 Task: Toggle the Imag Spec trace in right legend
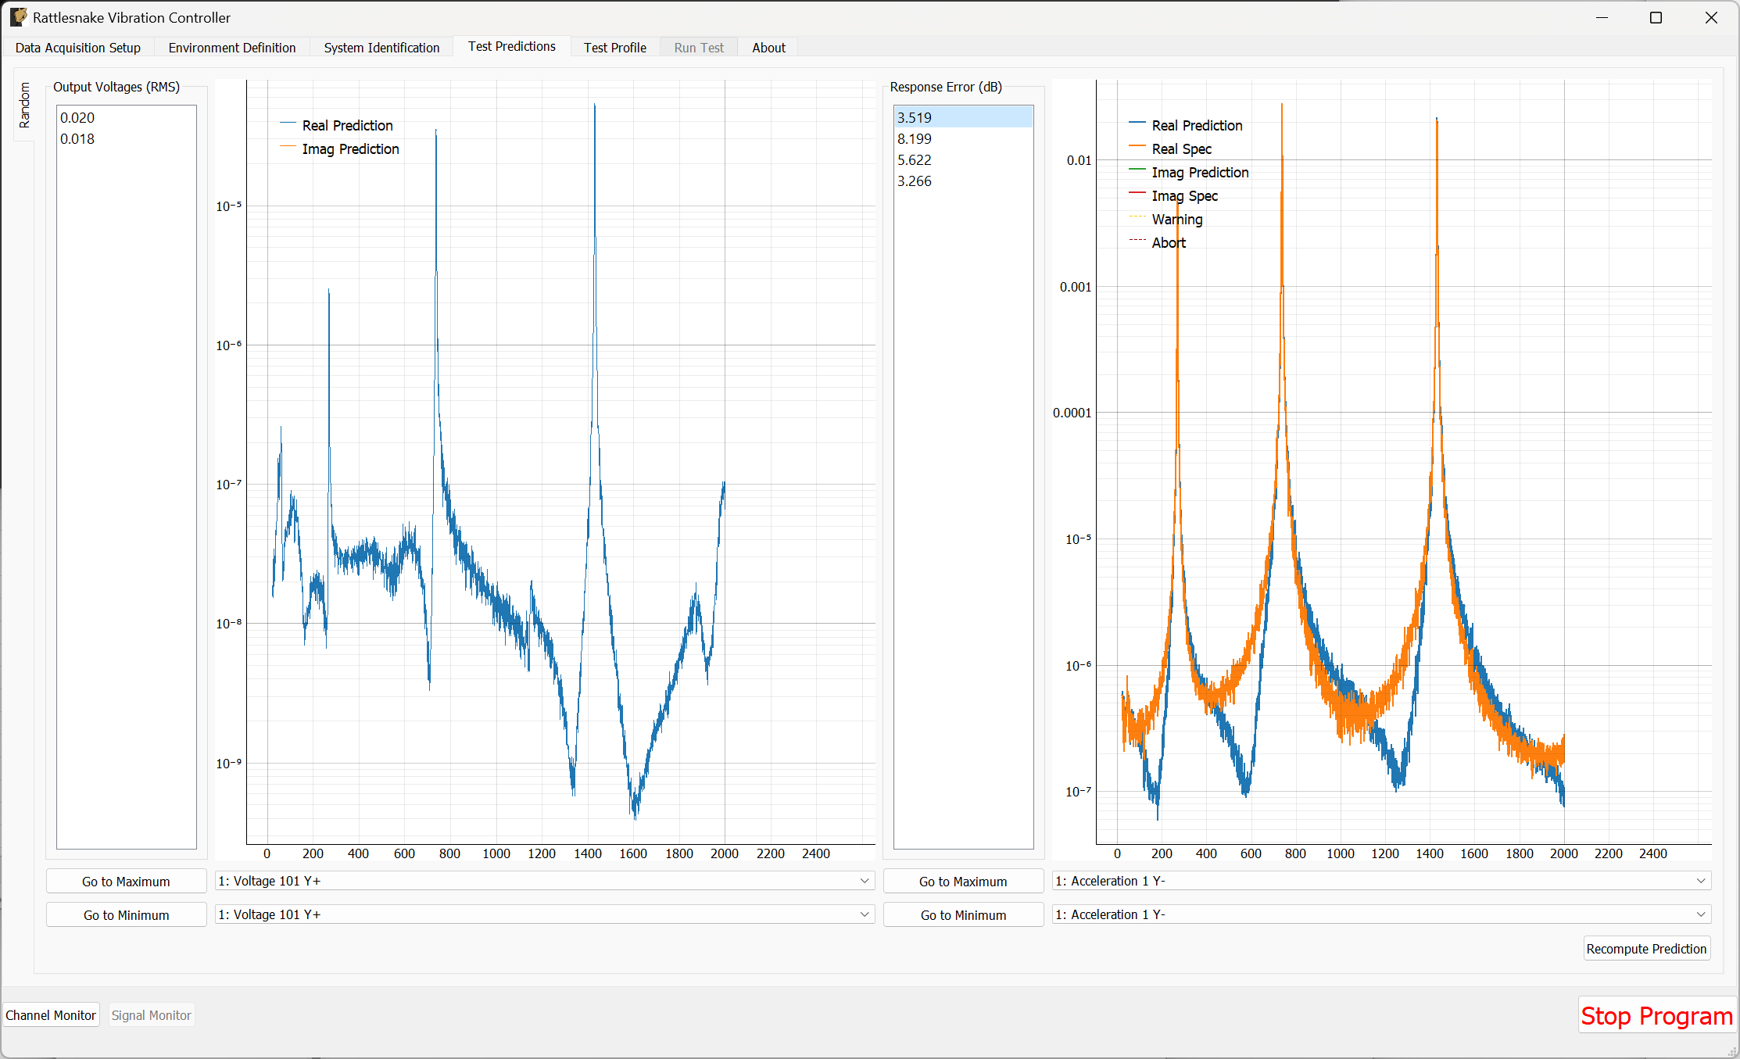(x=1184, y=195)
